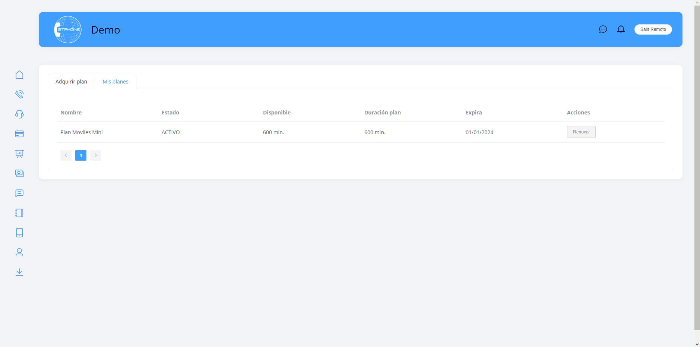Image resolution: width=700 pixels, height=347 pixels.
Task: Open the user profile sidebar icon
Action: pyautogui.click(x=19, y=252)
